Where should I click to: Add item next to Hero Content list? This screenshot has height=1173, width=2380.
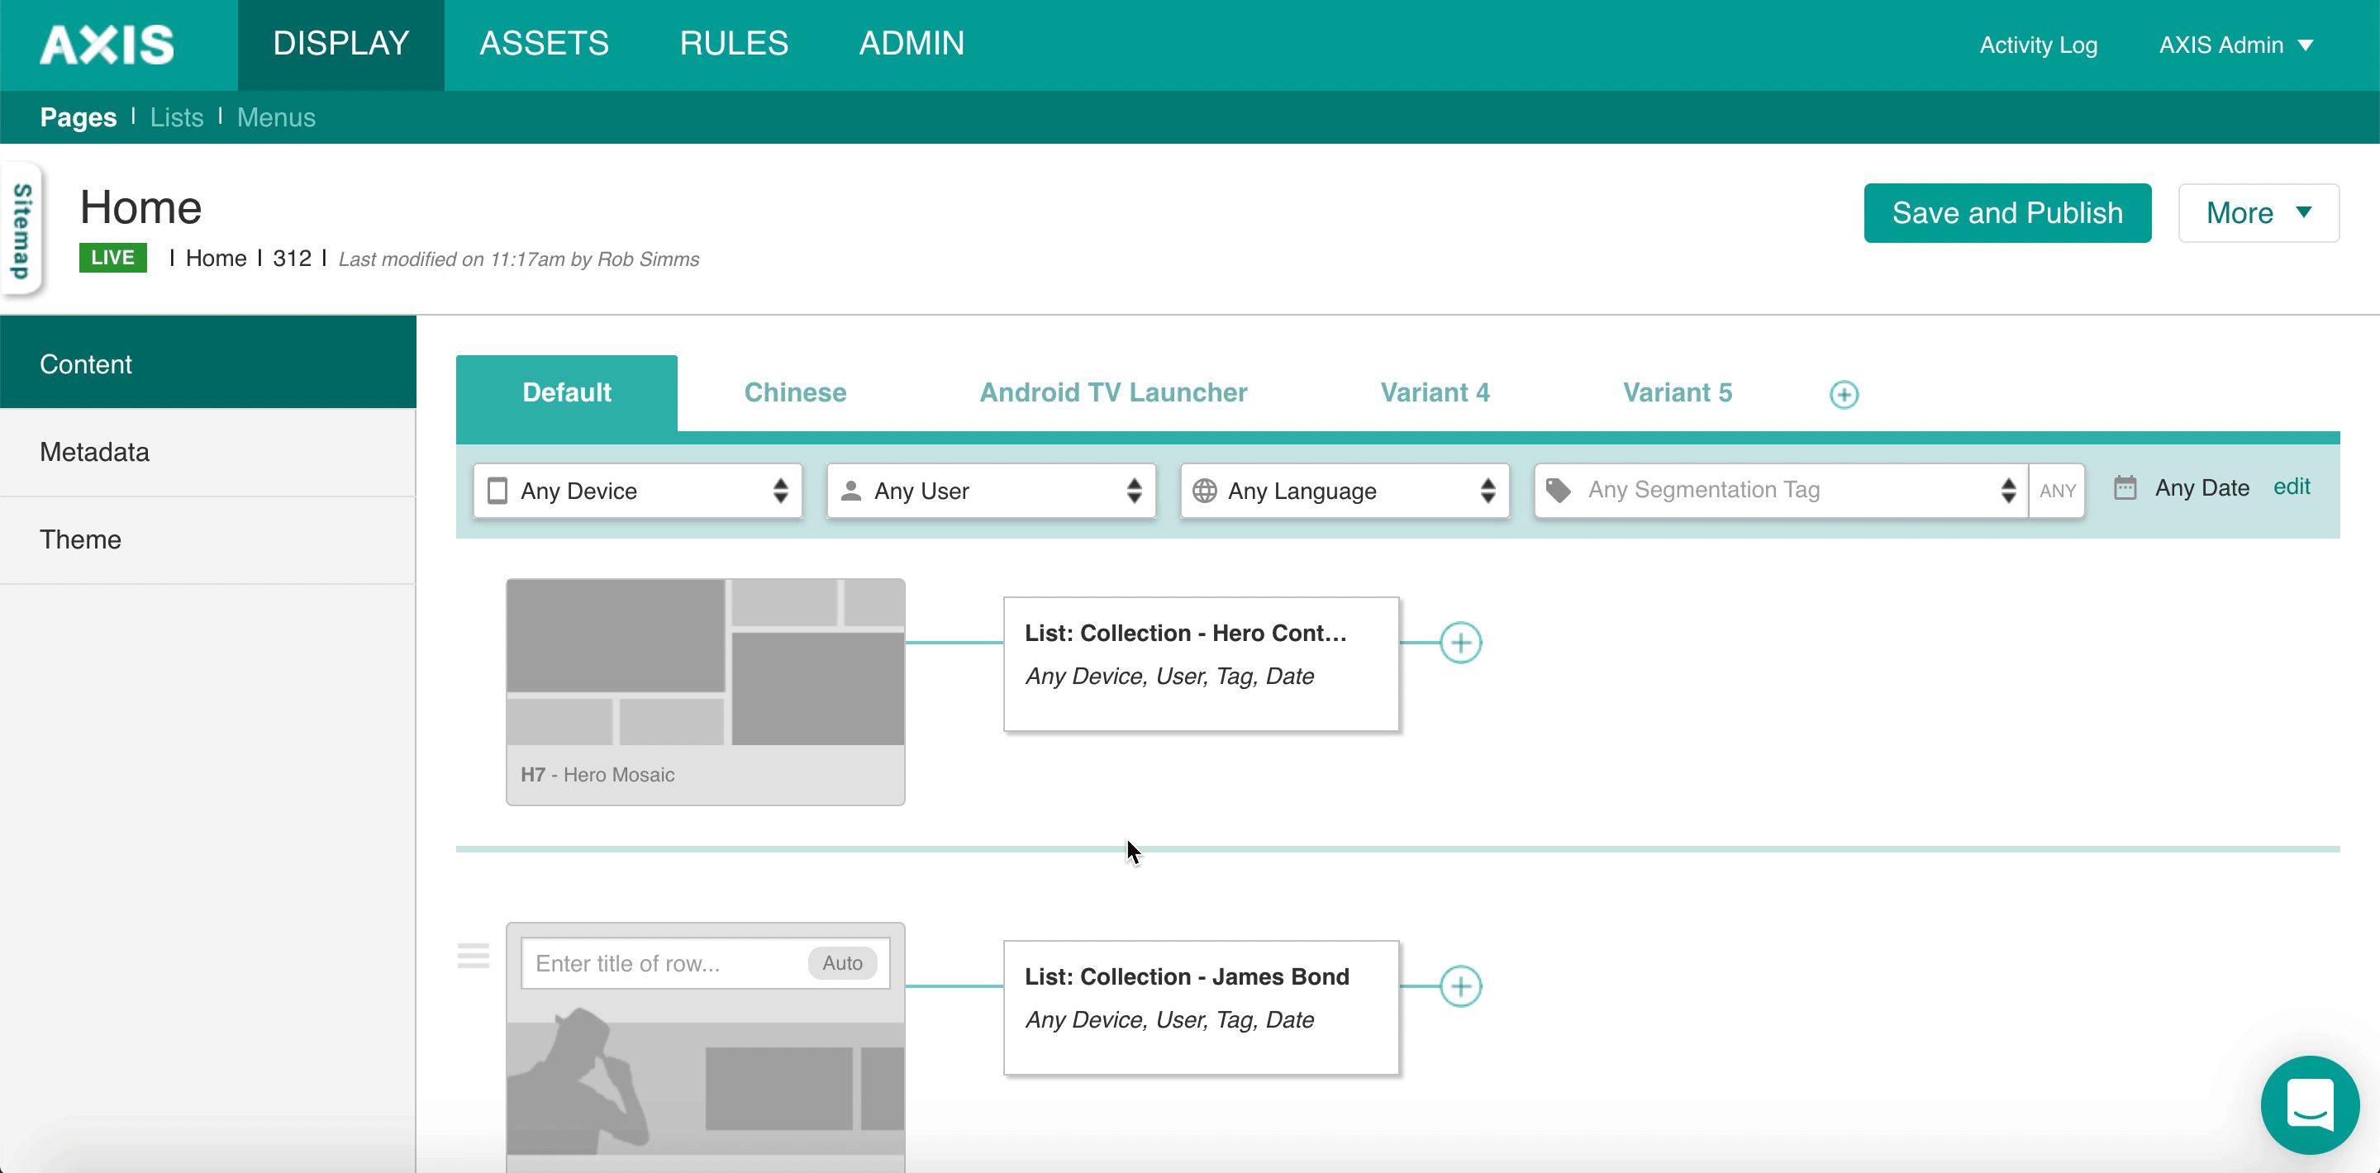(x=1461, y=643)
